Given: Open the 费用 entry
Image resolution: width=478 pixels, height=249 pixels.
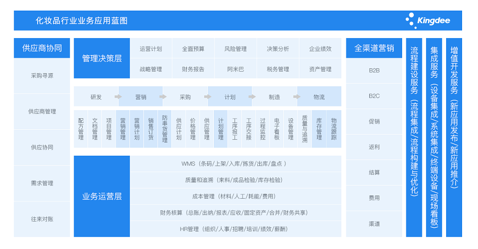Looking at the screenshot, I should coord(374,198).
